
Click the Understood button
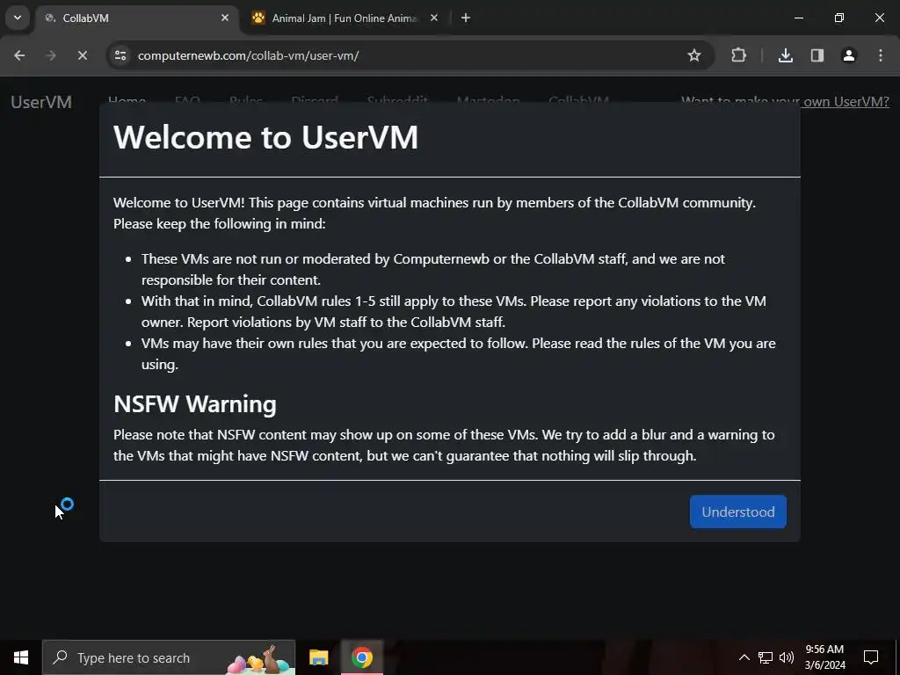[x=737, y=512]
